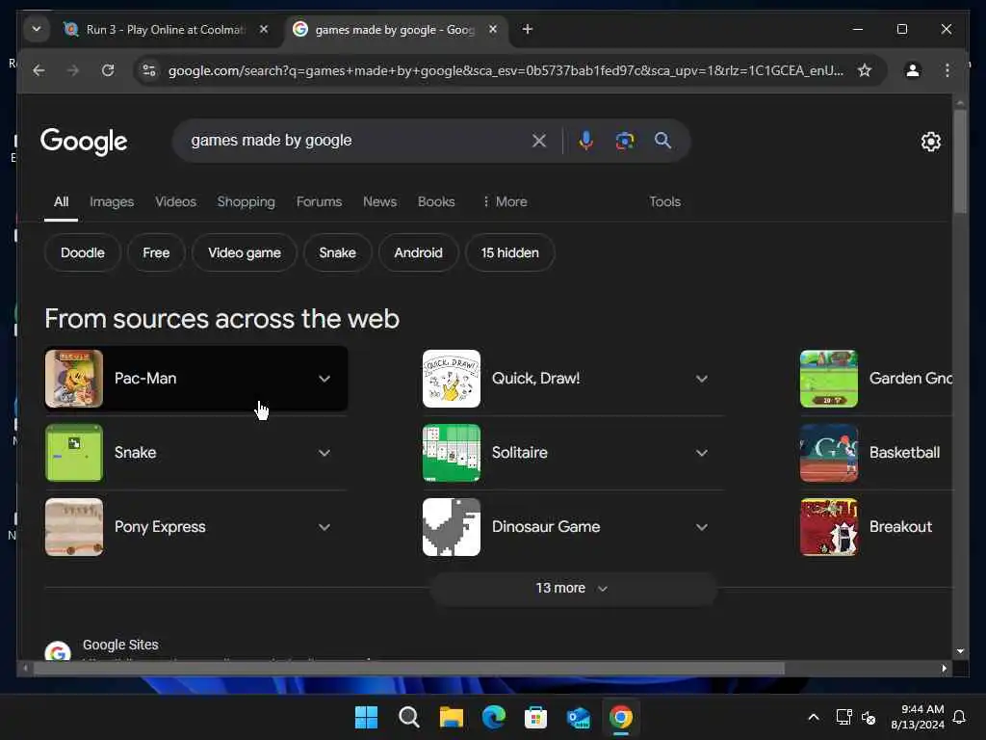
Task: Start voice search with microphone icon
Action: point(585,141)
